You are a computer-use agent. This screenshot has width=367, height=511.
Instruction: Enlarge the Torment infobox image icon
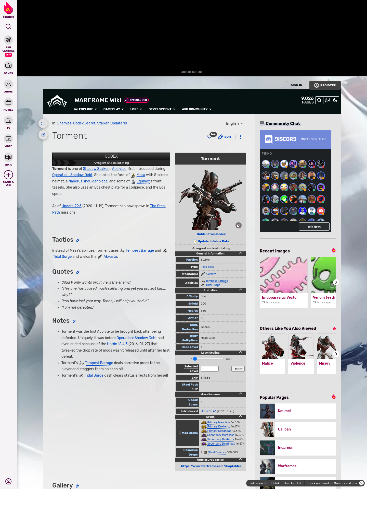239,225
